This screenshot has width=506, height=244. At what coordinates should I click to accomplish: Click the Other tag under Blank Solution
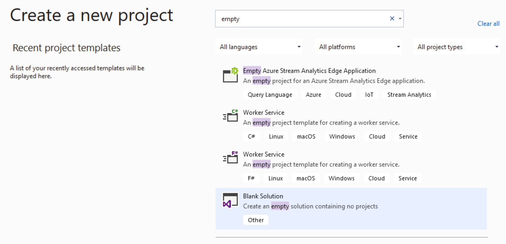click(x=256, y=220)
